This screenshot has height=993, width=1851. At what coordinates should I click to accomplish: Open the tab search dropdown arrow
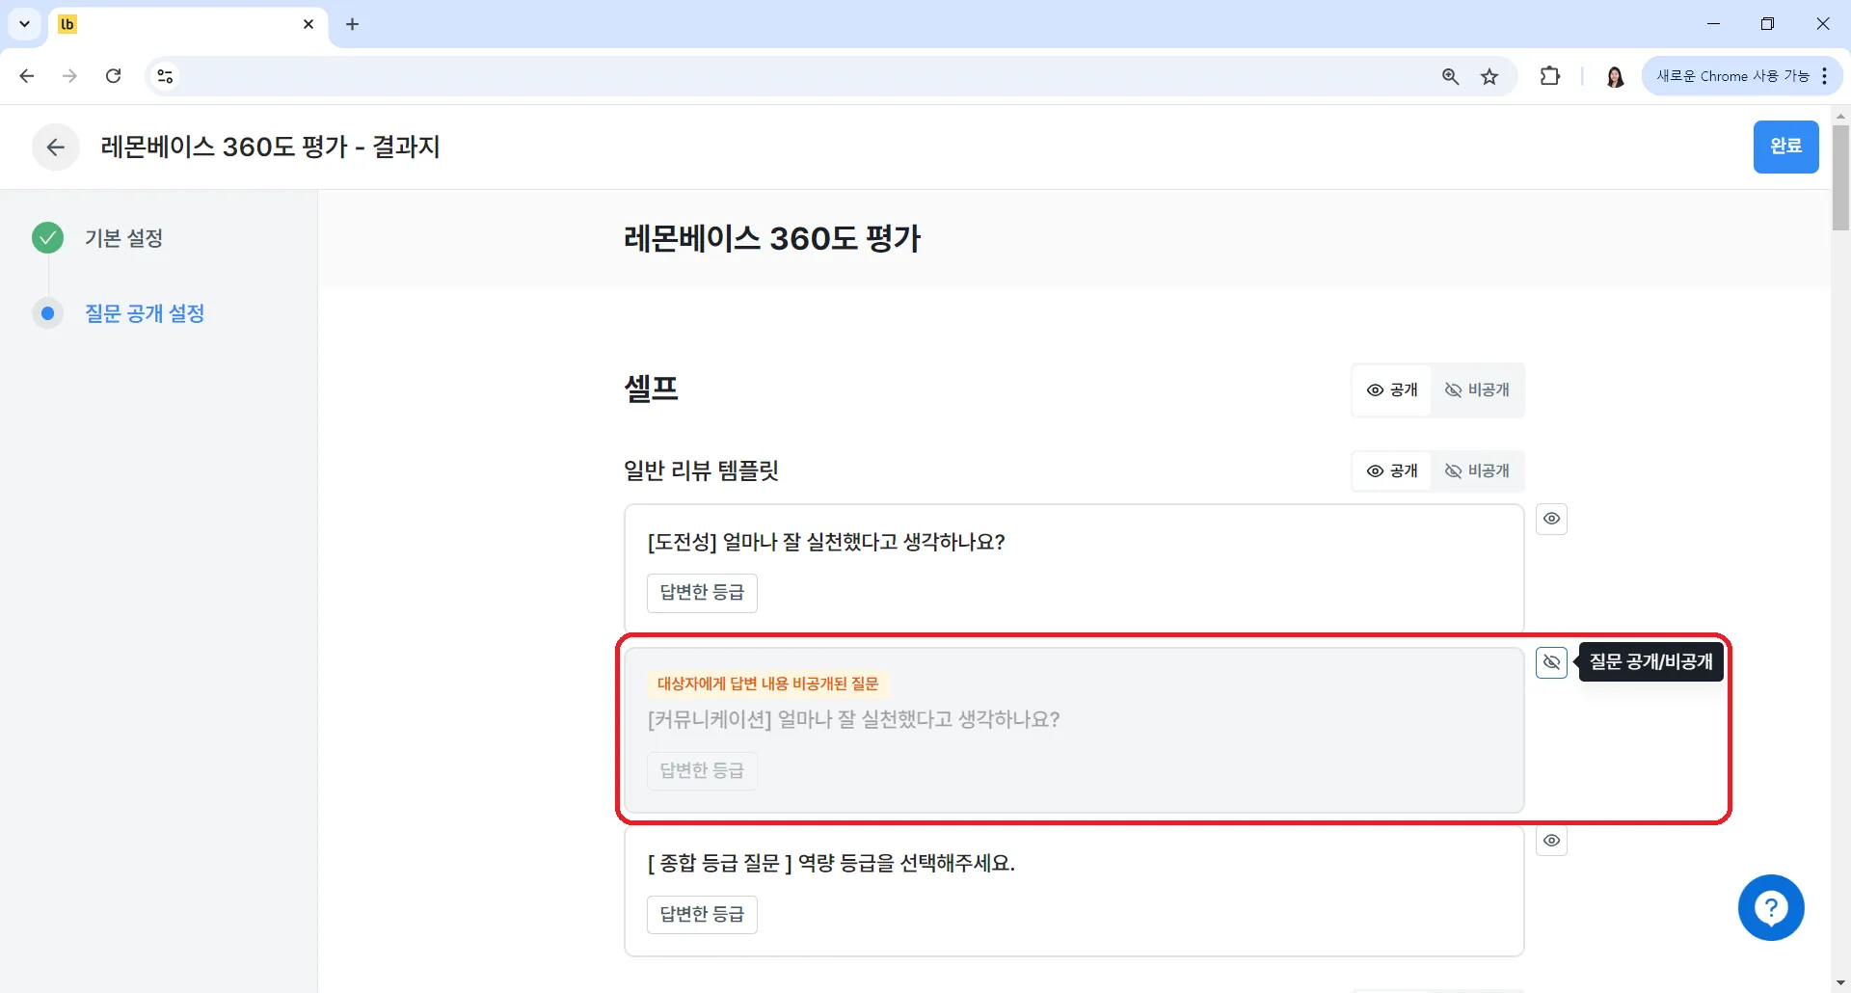point(25,24)
